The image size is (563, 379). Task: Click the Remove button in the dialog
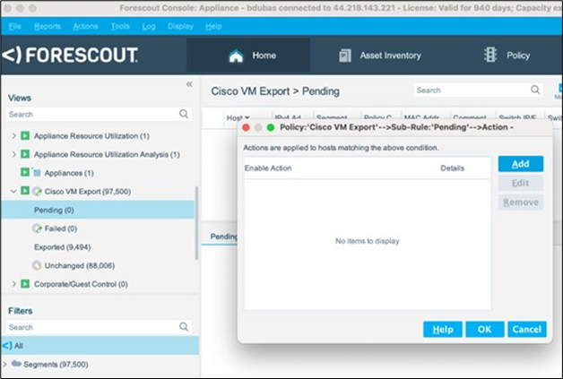[x=520, y=202]
